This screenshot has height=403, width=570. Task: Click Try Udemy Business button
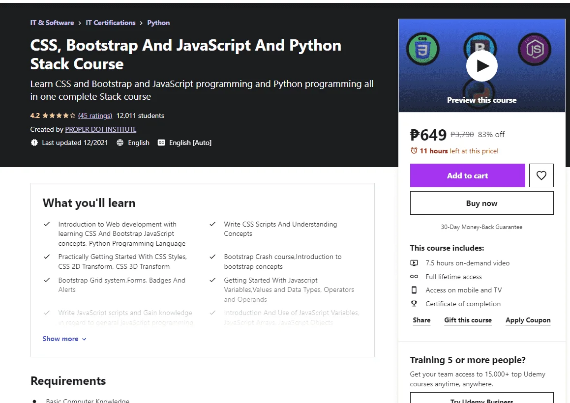pyautogui.click(x=481, y=399)
